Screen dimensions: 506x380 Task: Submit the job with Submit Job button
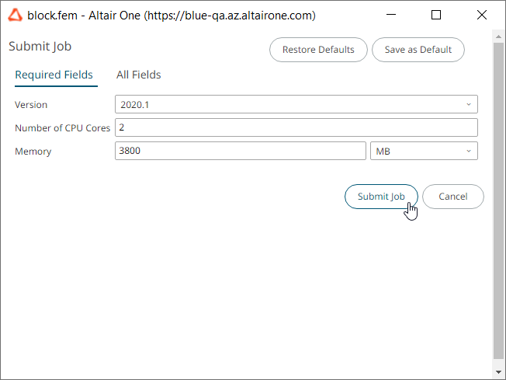point(380,197)
